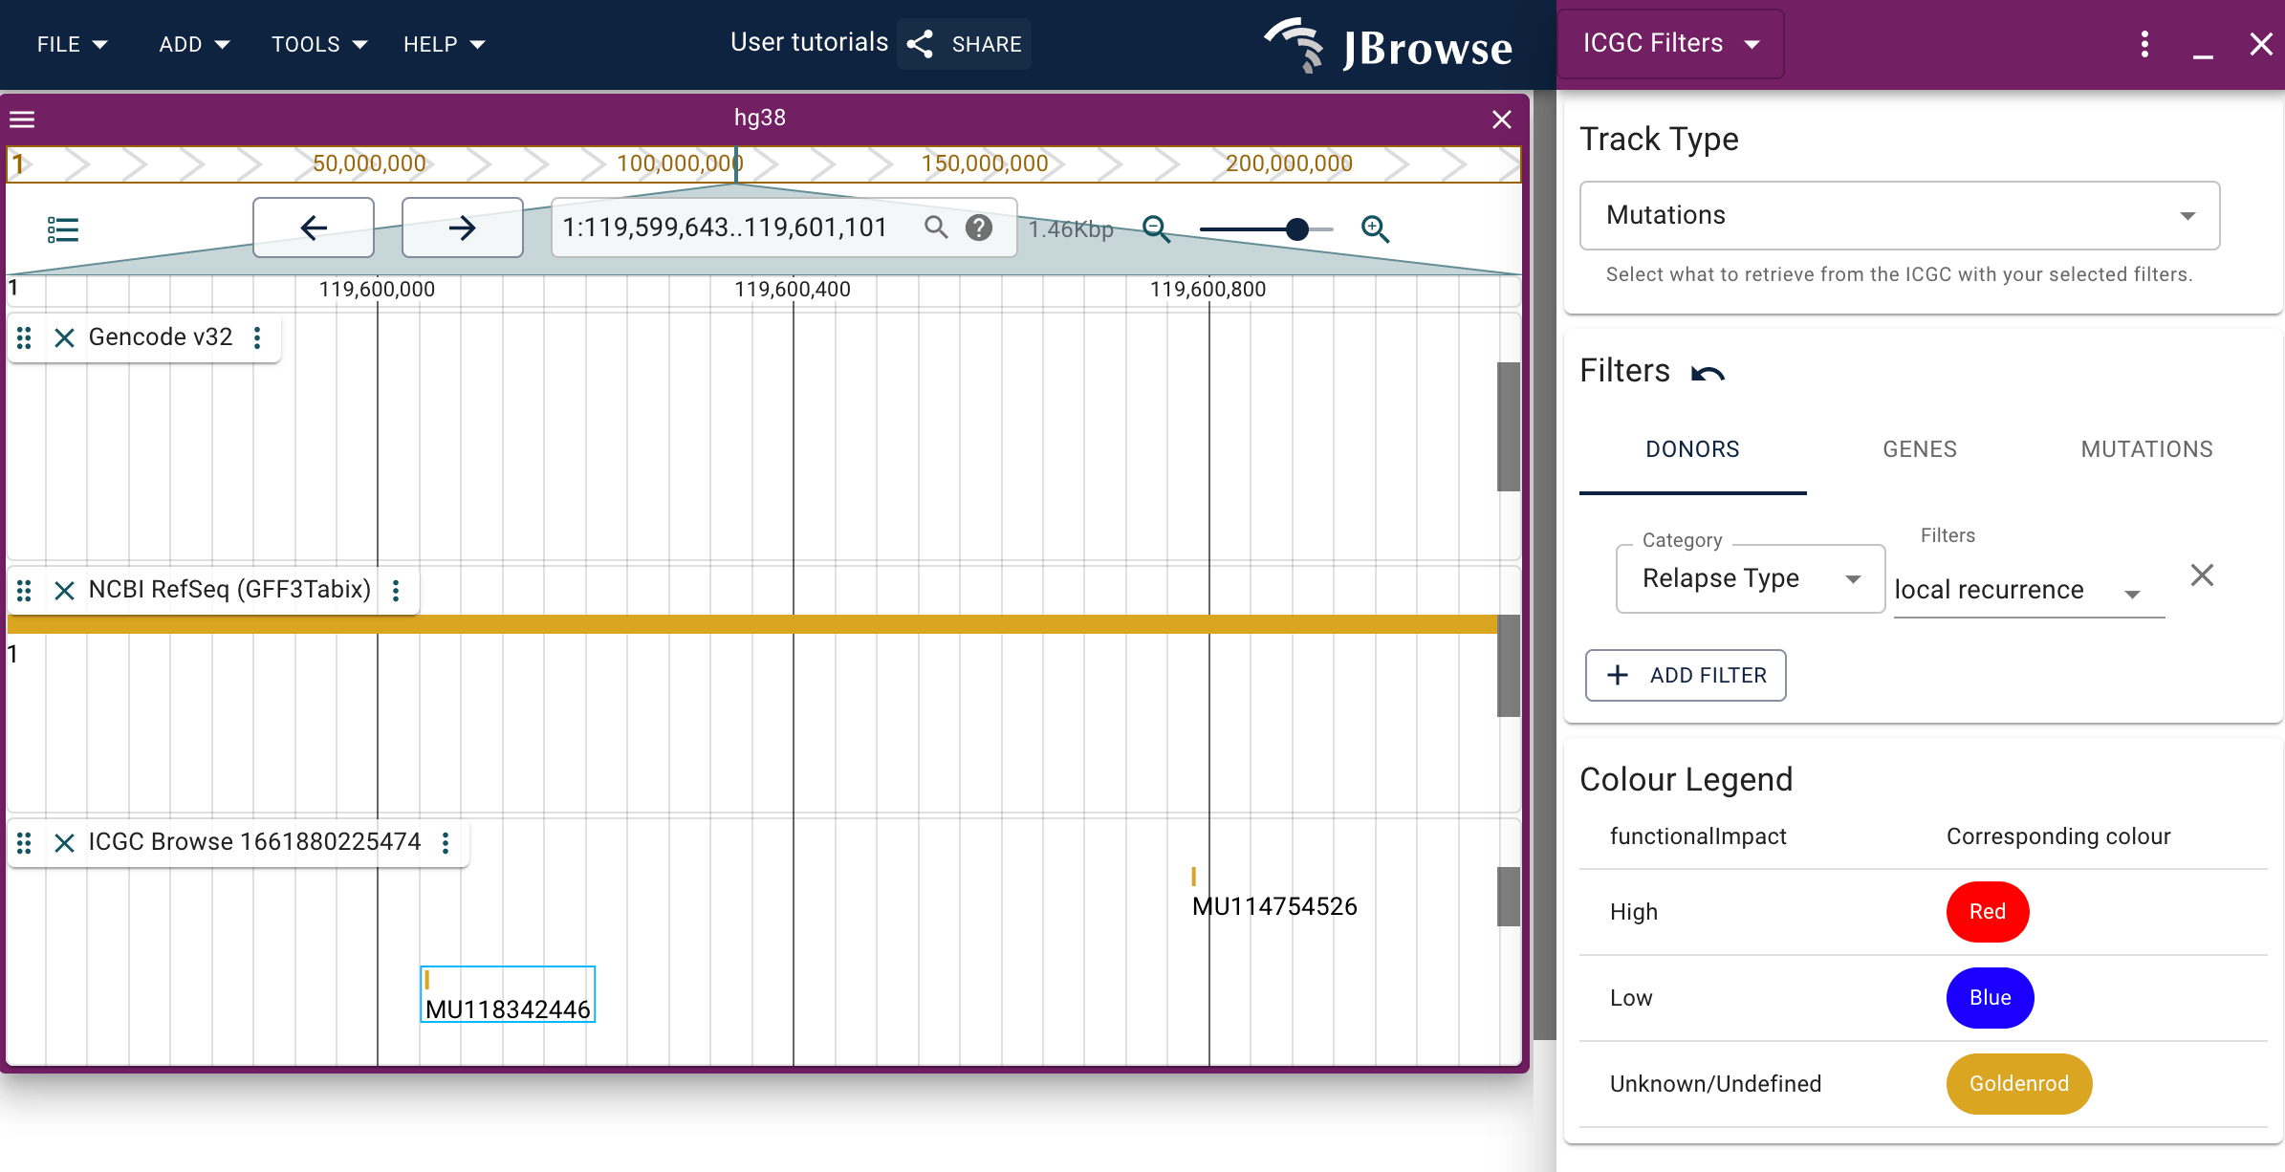The height and width of the screenshot is (1172, 2285).
Task: Zoom out with the minus magnifier
Action: point(1156,228)
